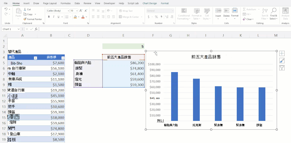Open the Page Layout ribbon tab

point(50,3)
